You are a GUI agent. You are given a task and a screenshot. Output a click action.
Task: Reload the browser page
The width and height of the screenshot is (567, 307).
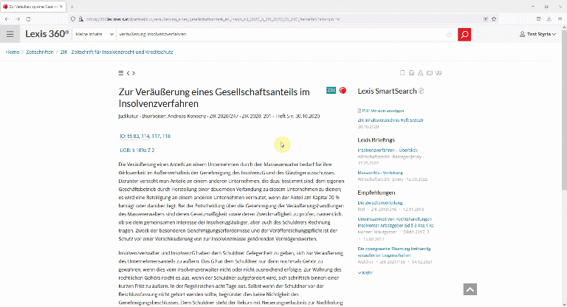pyautogui.click(x=28, y=18)
